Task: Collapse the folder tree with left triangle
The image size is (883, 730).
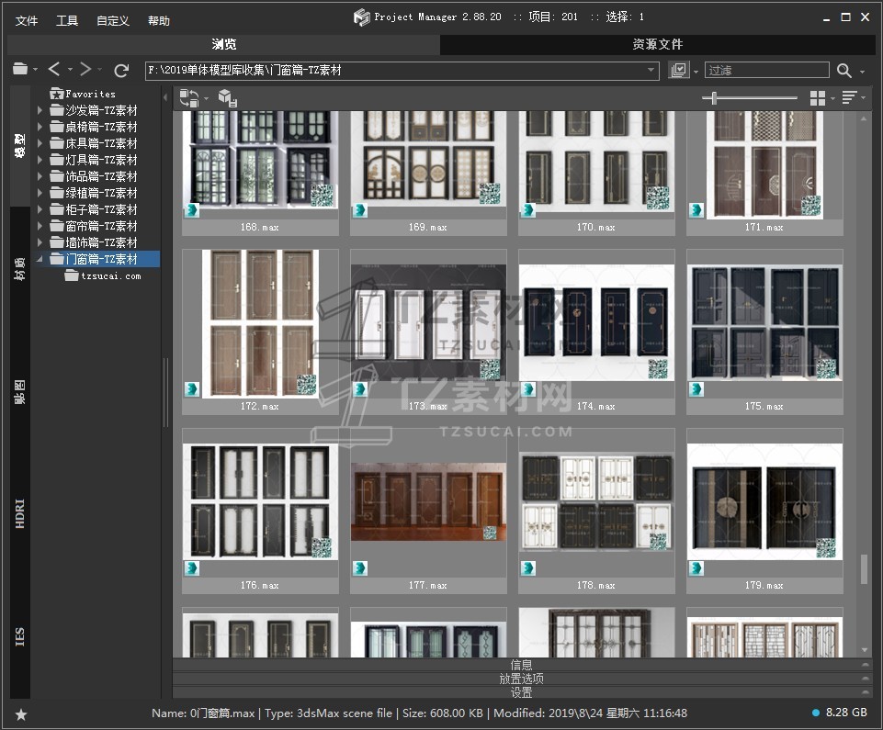Action: click(165, 97)
